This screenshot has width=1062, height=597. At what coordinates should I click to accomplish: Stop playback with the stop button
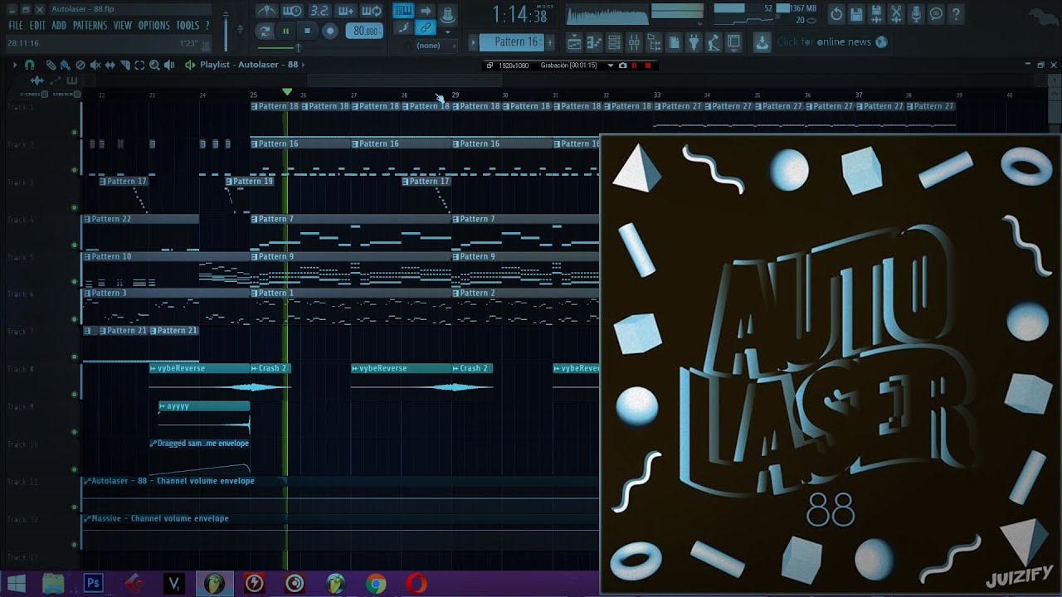click(307, 31)
